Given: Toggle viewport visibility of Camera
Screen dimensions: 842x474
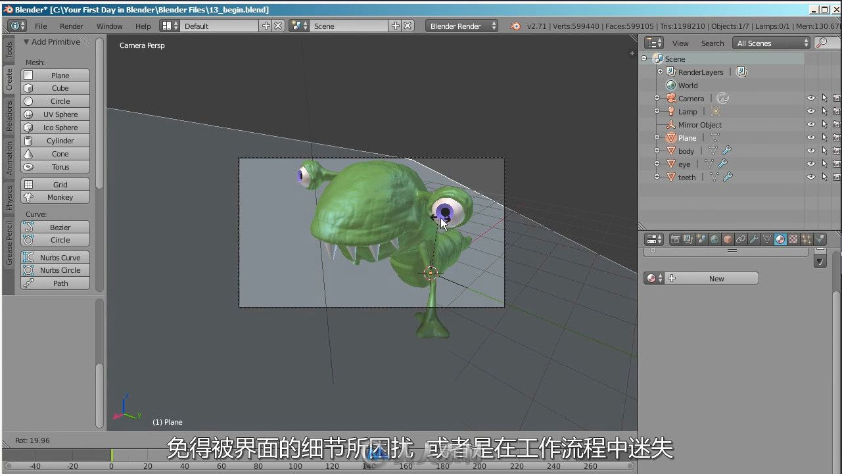Looking at the screenshot, I should (x=811, y=98).
